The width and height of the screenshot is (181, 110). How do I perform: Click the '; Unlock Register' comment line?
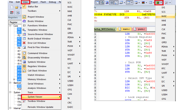tap(138, 37)
